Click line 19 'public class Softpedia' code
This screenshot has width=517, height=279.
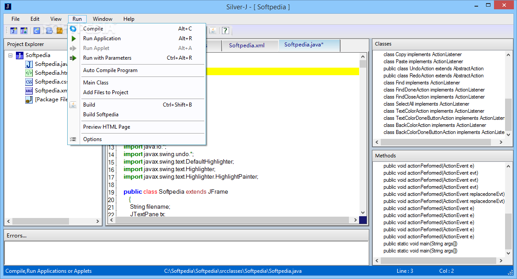coord(176,192)
